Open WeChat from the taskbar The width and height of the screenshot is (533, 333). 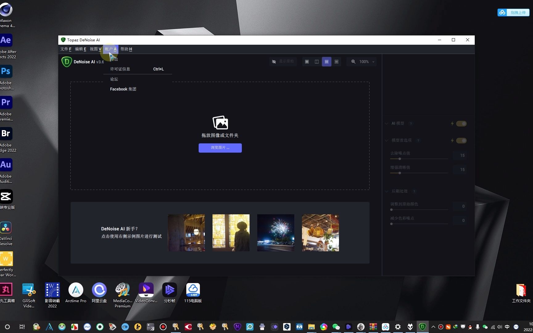(x=336, y=327)
